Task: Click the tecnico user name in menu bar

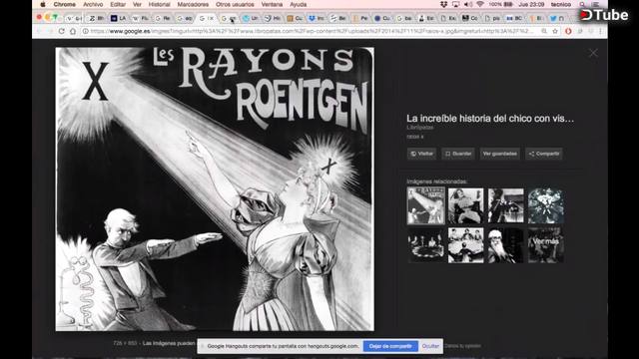Action: pos(561,4)
